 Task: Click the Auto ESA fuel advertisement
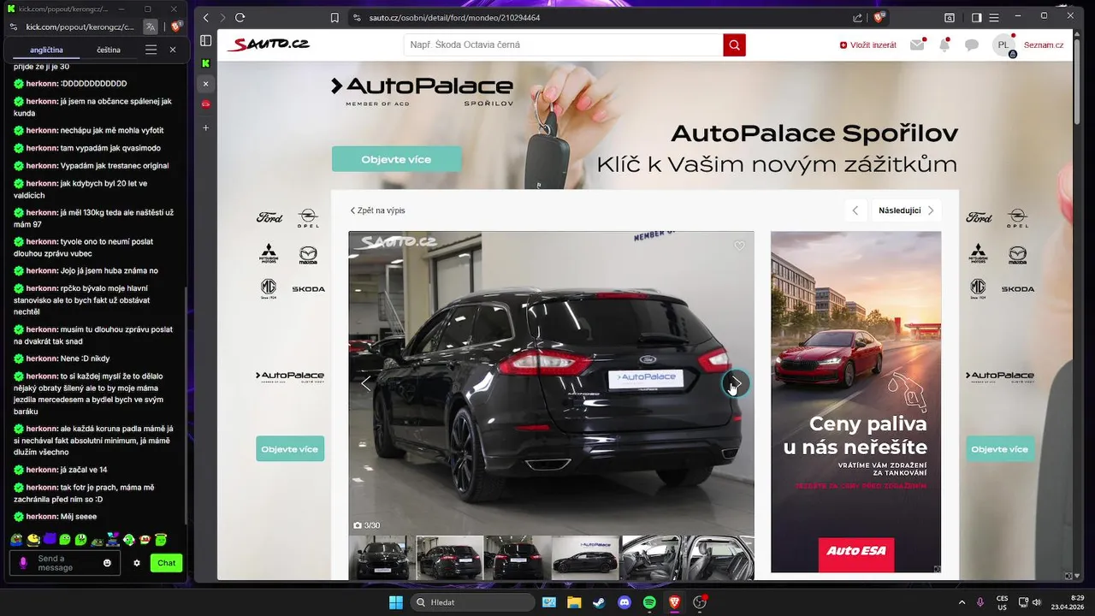point(855,401)
